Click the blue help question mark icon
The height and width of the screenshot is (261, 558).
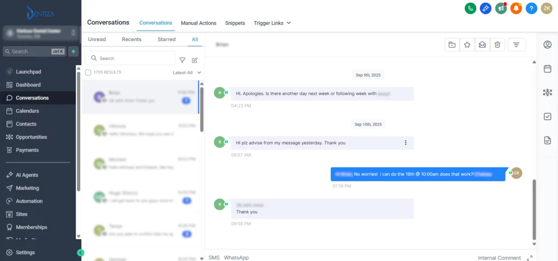pyautogui.click(x=531, y=8)
